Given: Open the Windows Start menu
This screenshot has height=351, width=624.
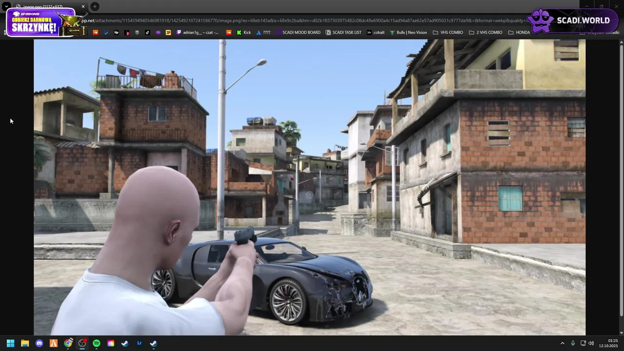Looking at the screenshot, I should 10,343.
